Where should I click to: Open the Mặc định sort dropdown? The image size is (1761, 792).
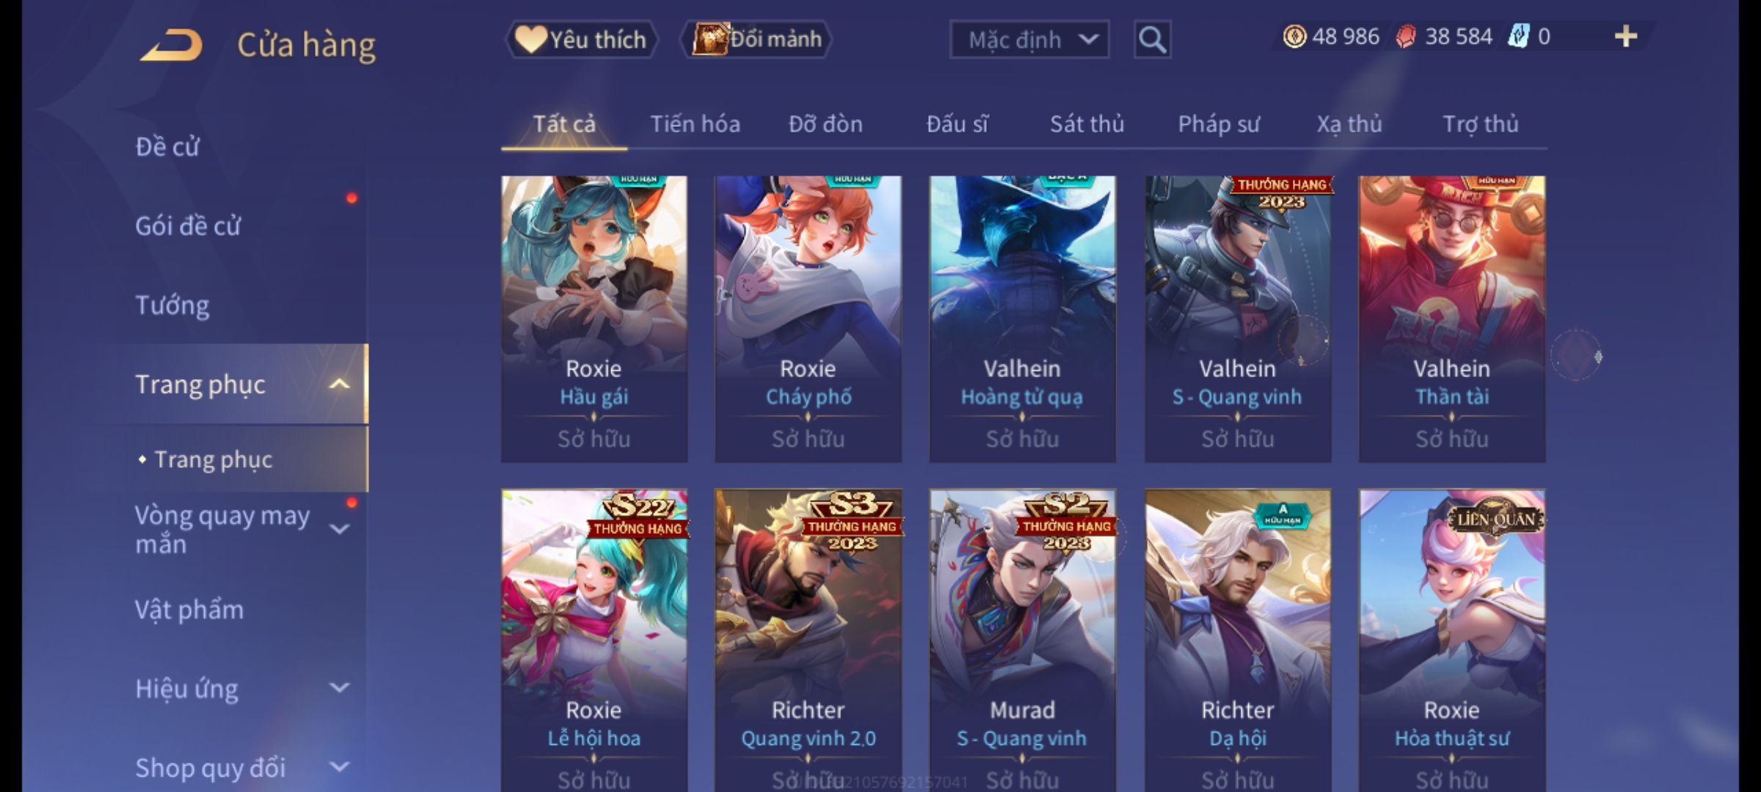click(x=1029, y=40)
